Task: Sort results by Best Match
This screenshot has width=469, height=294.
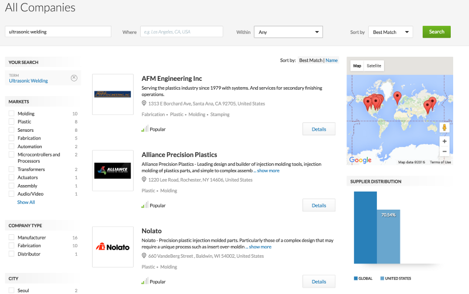Action: click(311, 60)
